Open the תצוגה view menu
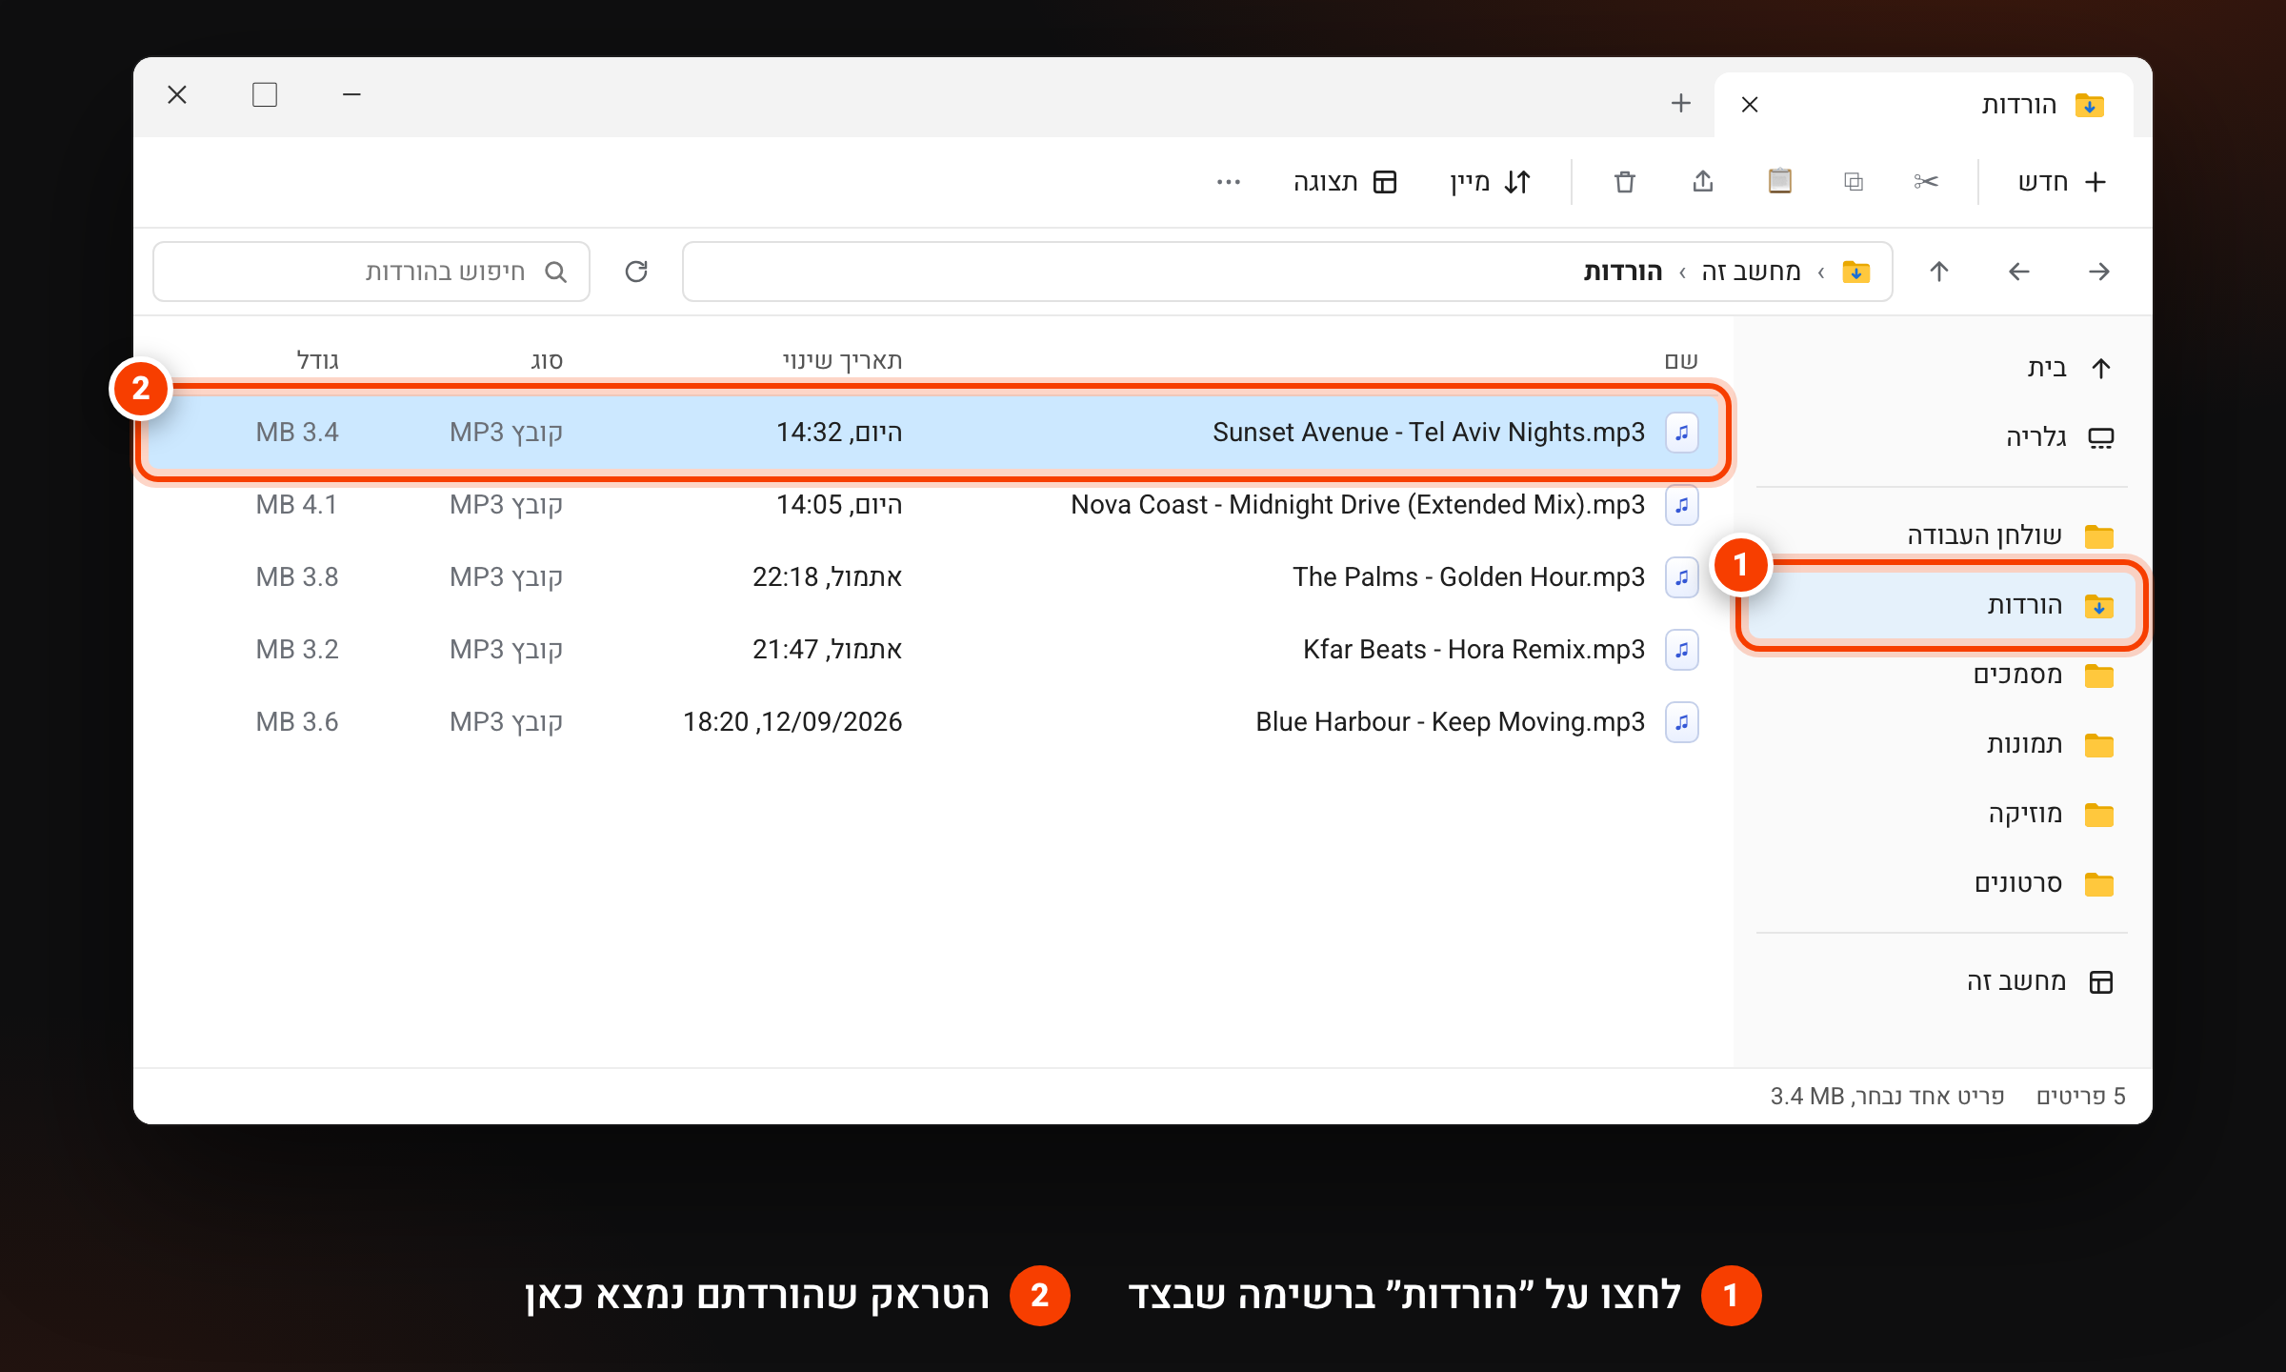The height and width of the screenshot is (1372, 2286). pos(1345,181)
